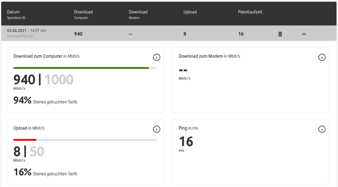Select the speedtest ID nmshwn952xqk
338x187 pixels.
[20, 36]
